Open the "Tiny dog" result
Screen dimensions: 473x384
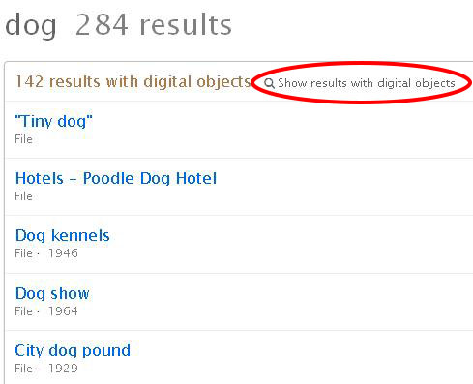coord(53,122)
